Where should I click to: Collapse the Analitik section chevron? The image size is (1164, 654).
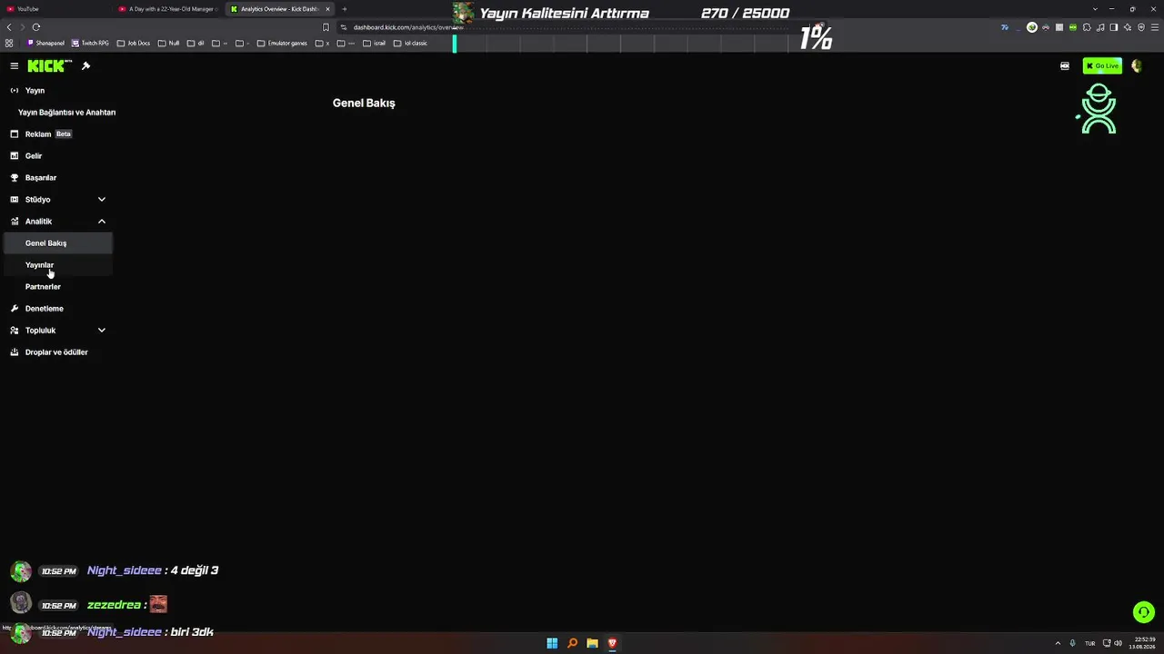102,222
